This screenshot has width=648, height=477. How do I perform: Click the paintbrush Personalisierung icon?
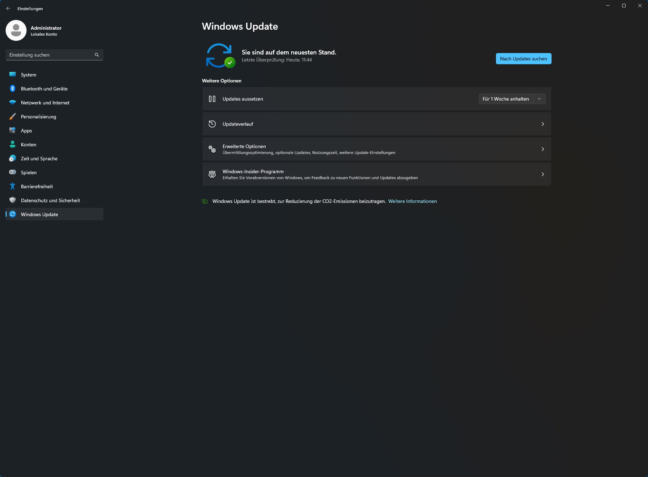[13, 116]
